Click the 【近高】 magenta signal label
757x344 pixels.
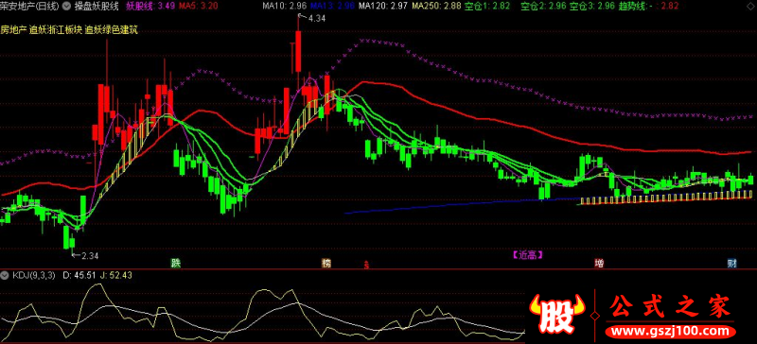pos(528,255)
